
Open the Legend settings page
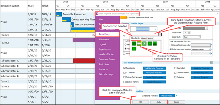102,44
